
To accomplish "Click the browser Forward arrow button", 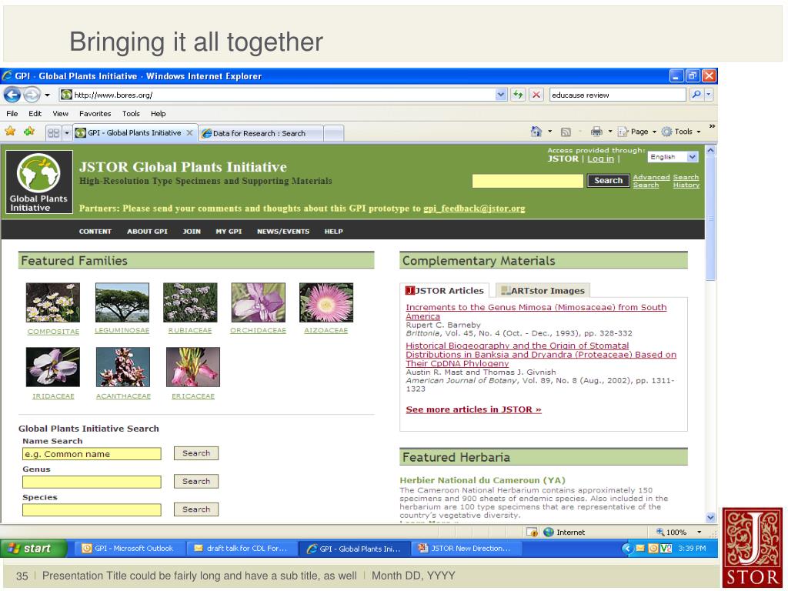I will (31, 95).
